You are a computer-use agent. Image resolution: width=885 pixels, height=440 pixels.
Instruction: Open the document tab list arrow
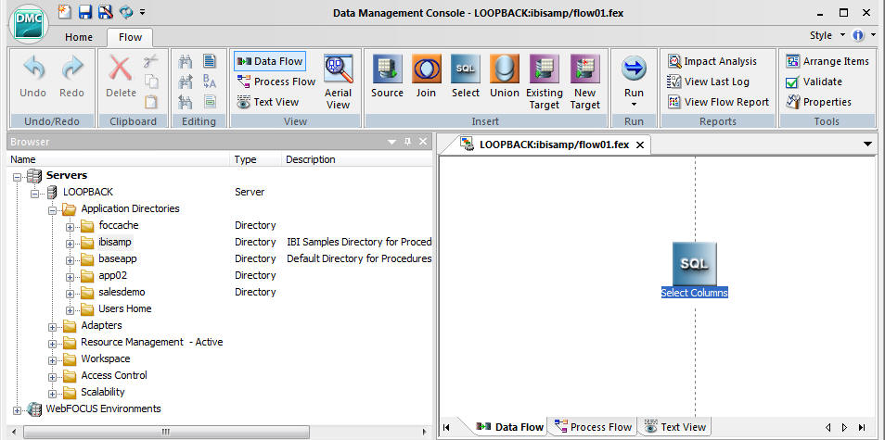click(868, 145)
